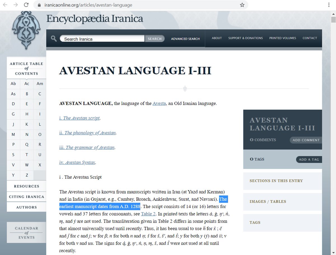The image size is (336, 255).
Task: Open the CALENDAR of EVENTS box
Action: click(x=27, y=233)
